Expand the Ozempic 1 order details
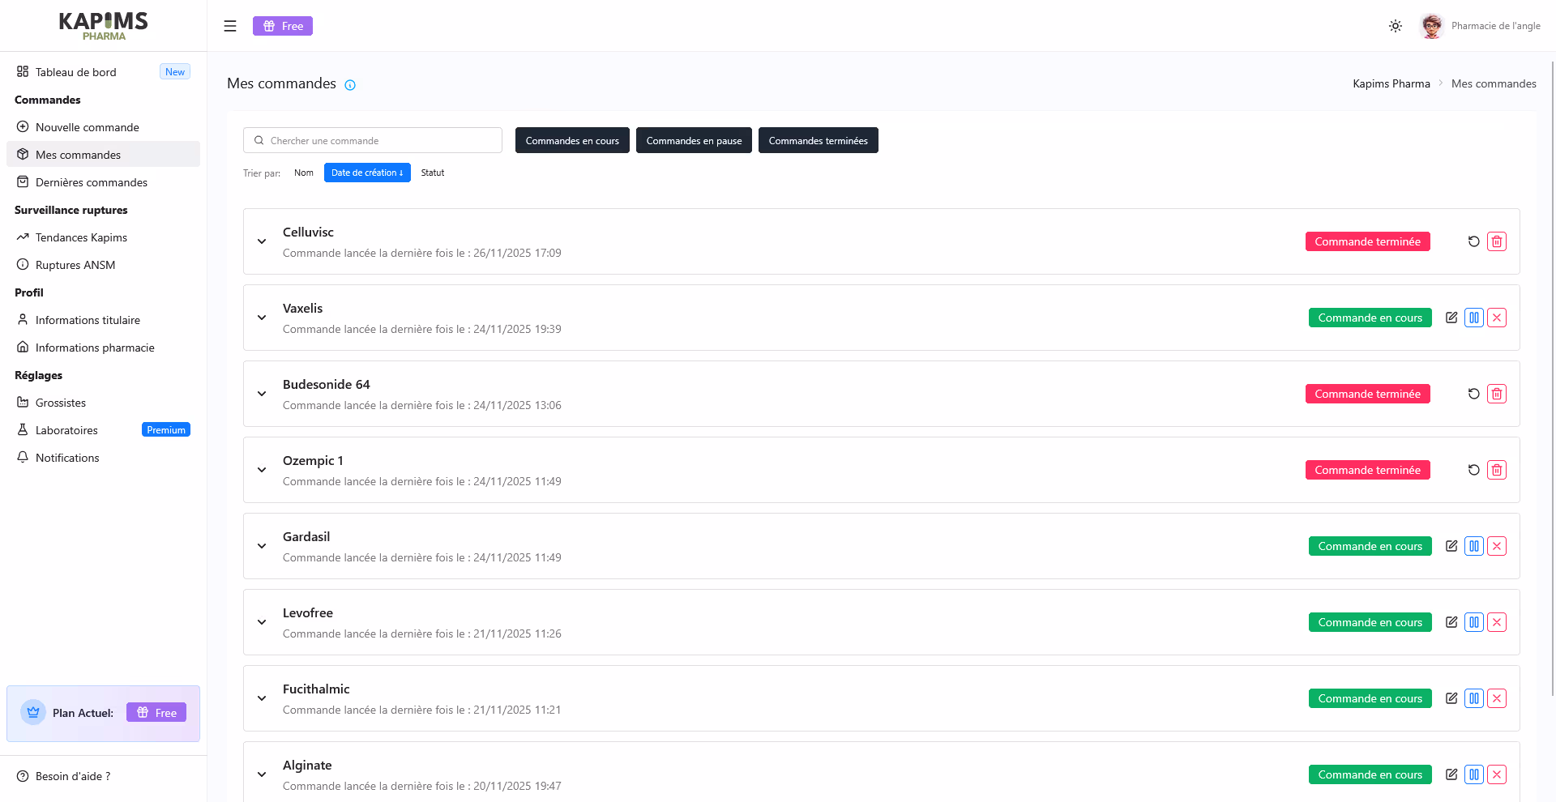This screenshot has height=802, width=1556. tap(261, 470)
